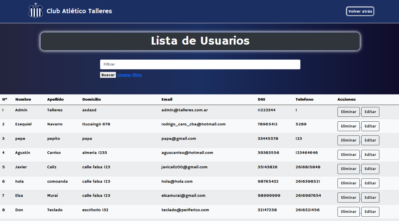Click DNI value 11223344

click(267, 110)
